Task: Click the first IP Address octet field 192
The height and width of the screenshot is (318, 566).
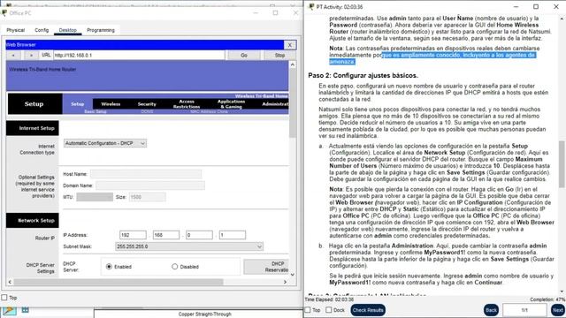Action: click(x=133, y=235)
